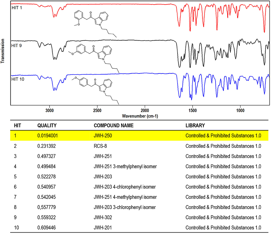Select quality value 0.497327
The height and width of the screenshot is (234, 271).
point(46,156)
